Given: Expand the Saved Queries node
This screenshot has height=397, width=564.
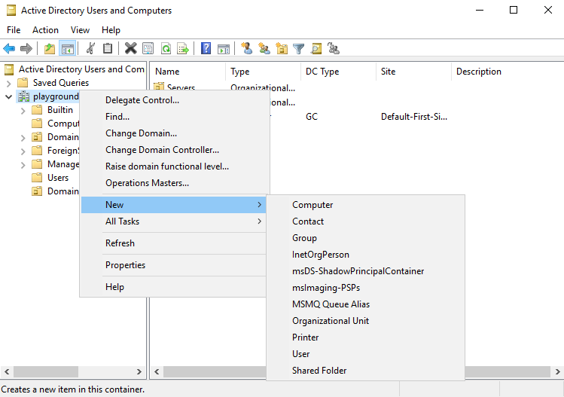Looking at the screenshot, I should (8, 84).
